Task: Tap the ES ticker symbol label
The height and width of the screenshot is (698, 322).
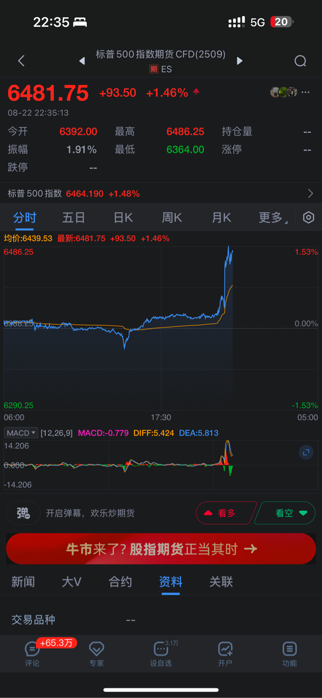Action: (x=166, y=69)
